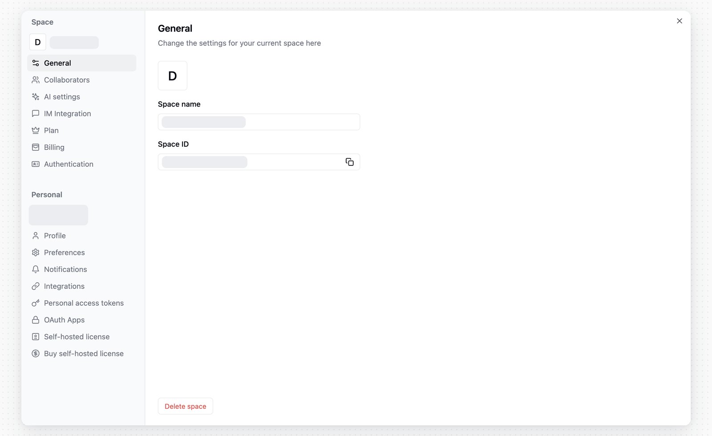The width and height of the screenshot is (712, 436).
Task: Click the "General" page heading
Action: (175, 28)
